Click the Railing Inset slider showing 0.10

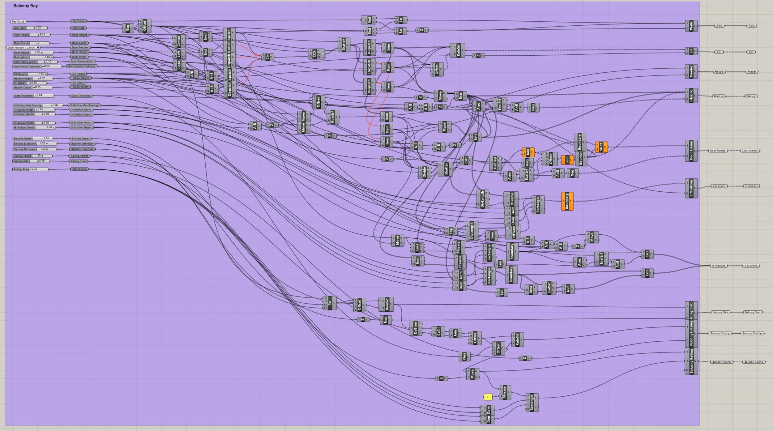pos(31,161)
